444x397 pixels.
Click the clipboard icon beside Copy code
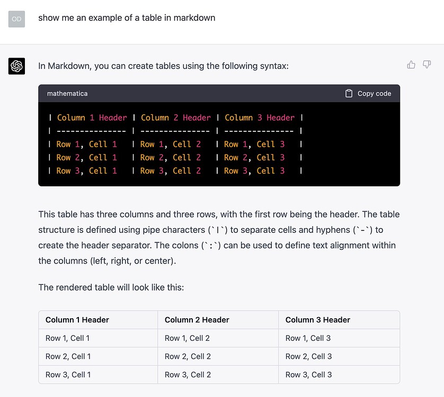coord(349,93)
